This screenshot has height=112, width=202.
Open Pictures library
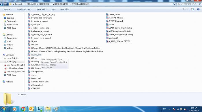point(8,45)
